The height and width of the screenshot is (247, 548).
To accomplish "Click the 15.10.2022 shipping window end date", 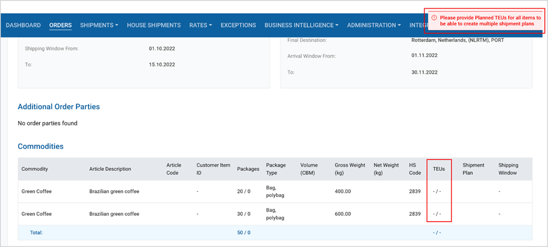I will point(162,65).
